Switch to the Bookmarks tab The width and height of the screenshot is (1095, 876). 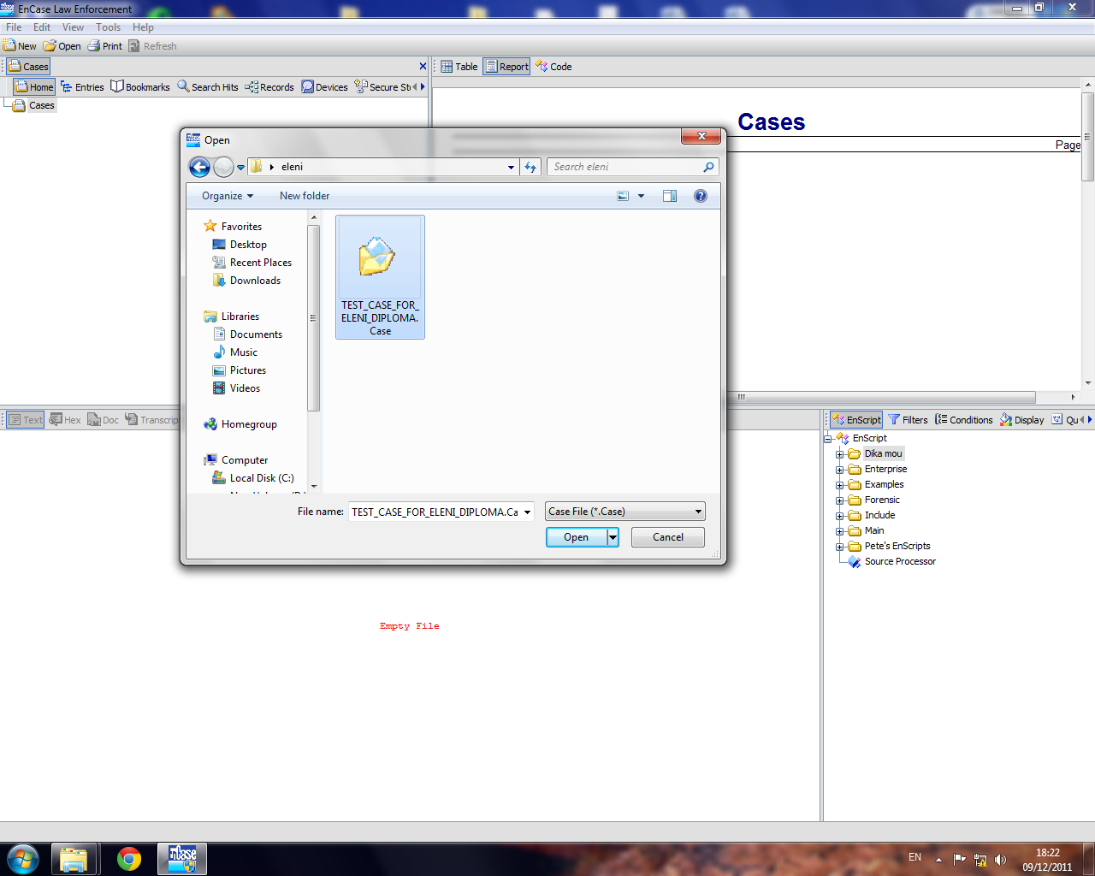coord(140,87)
